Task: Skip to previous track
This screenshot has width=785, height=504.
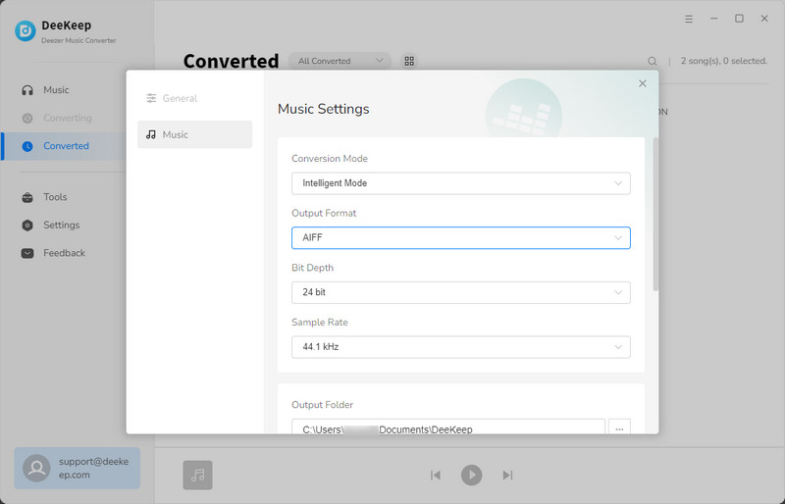Action: (x=436, y=475)
